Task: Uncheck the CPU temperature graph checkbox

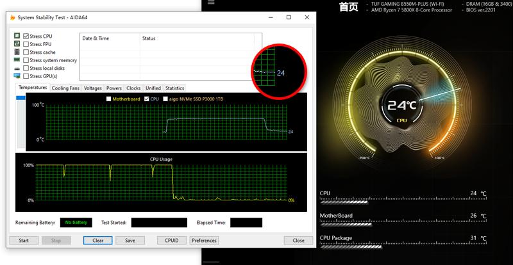Action: click(147, 99)
